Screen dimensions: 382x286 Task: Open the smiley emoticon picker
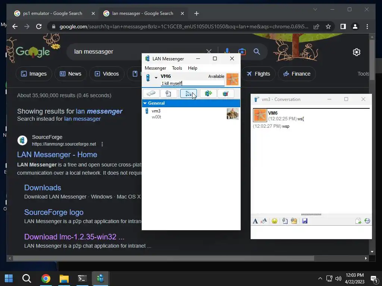[275, 221]
